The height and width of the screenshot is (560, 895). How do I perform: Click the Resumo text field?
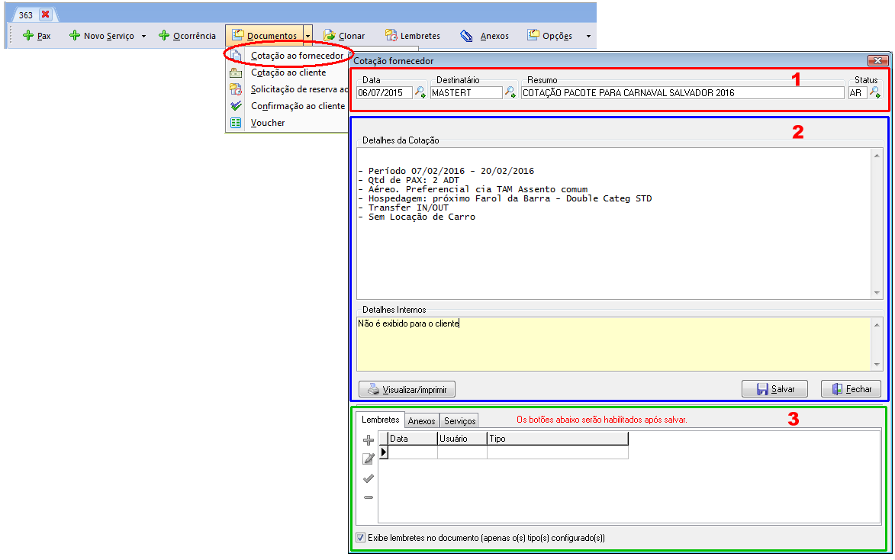pos(683,92)
